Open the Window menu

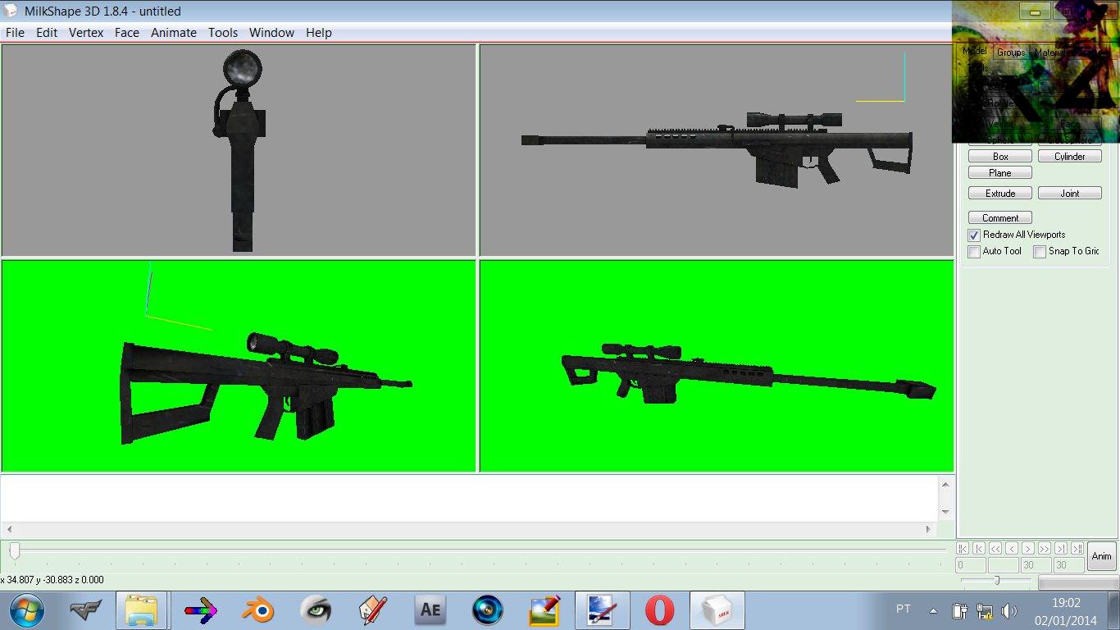click(271, 33)
